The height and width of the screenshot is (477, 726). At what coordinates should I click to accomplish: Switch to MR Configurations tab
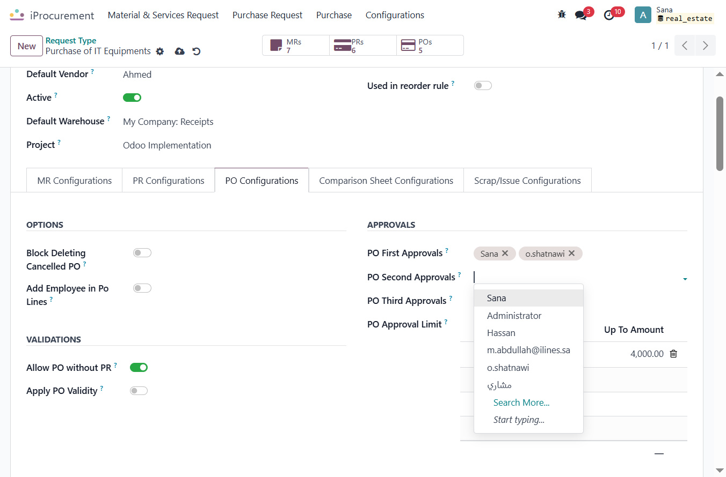(x=75, y=181)
